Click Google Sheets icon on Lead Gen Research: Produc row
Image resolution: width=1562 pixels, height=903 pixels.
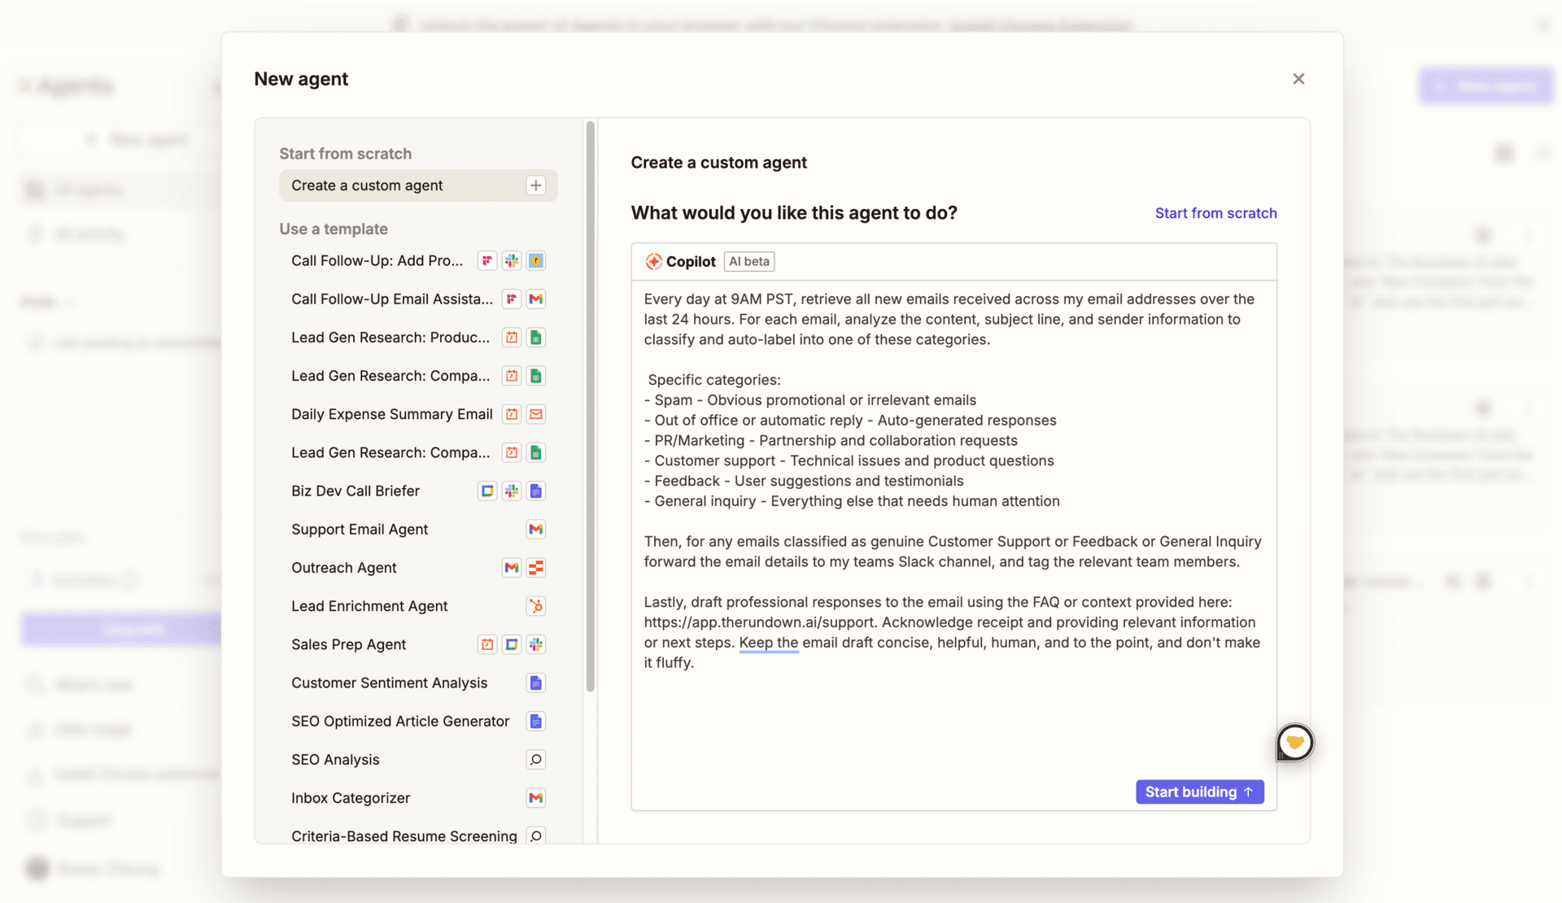pyautogui.click(x=535, y=338)
